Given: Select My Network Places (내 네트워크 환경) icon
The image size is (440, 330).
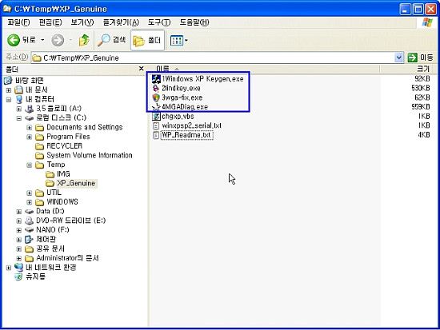Looking at the screenshot, I should (18, 268).
